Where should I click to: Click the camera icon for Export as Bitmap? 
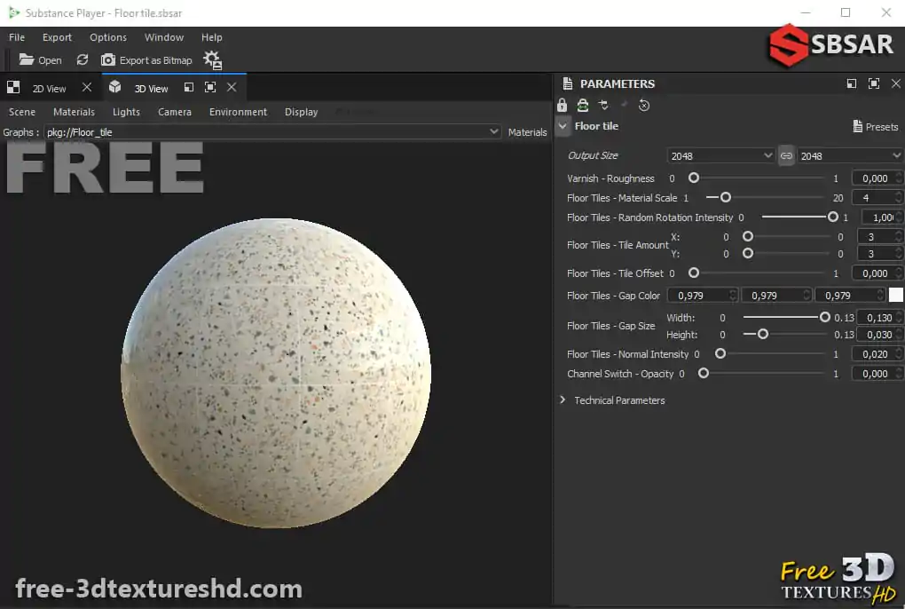[x=108, y=60]
